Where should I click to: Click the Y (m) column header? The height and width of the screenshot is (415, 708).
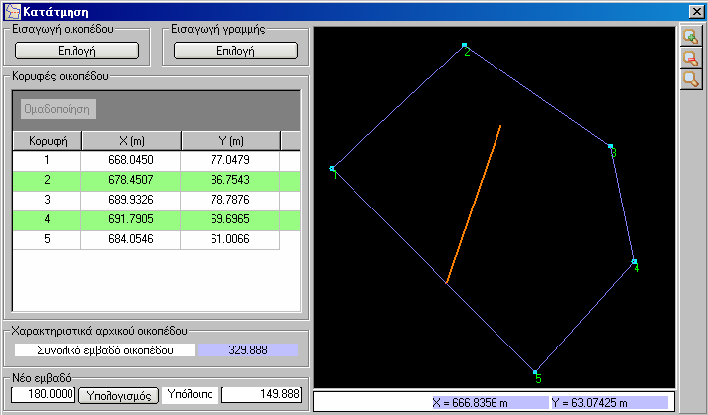(230, 141)
